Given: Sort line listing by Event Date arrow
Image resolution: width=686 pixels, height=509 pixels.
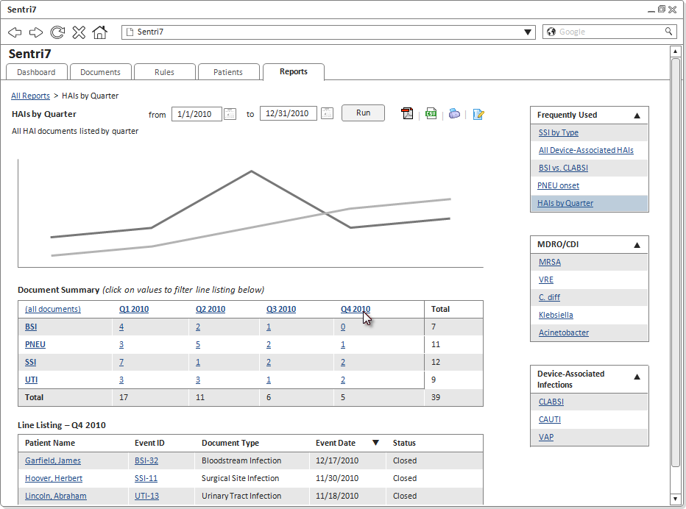Looking at the screenshot, I should (x=375, y=443).
